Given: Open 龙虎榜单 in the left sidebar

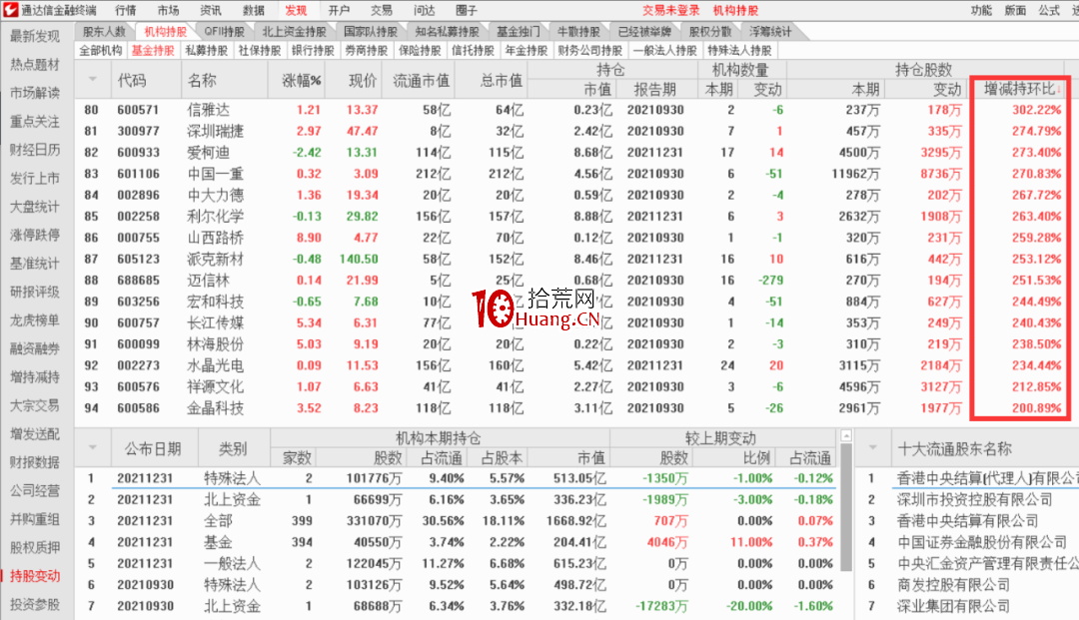Looking at the screenshot, I should [35, 320].
